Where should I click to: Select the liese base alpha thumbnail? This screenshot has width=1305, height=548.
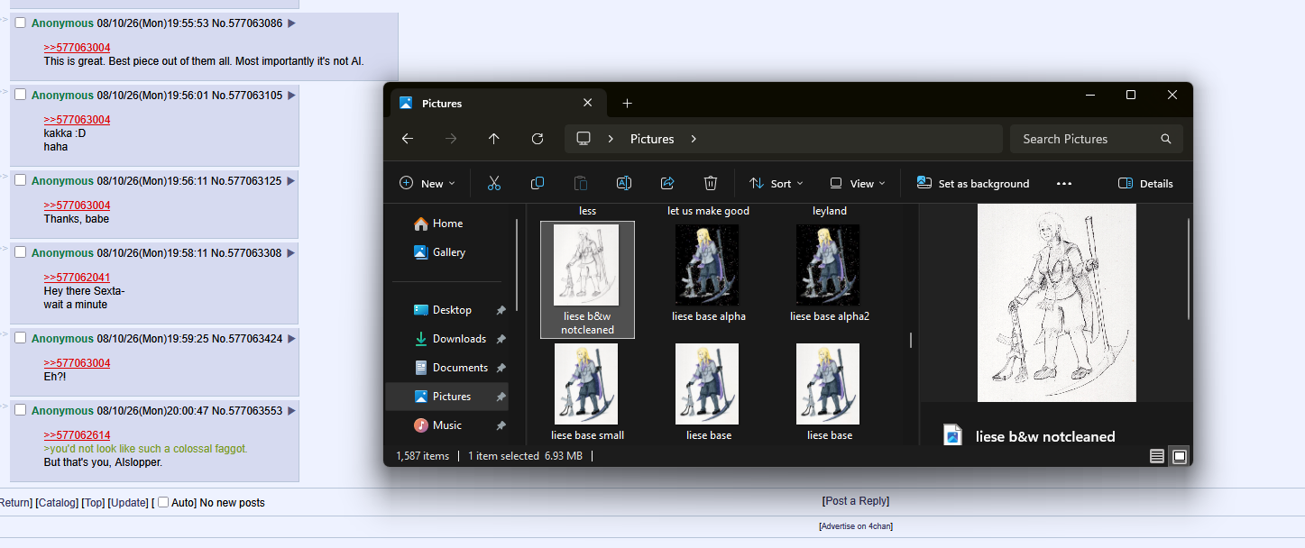click(708, 273)
